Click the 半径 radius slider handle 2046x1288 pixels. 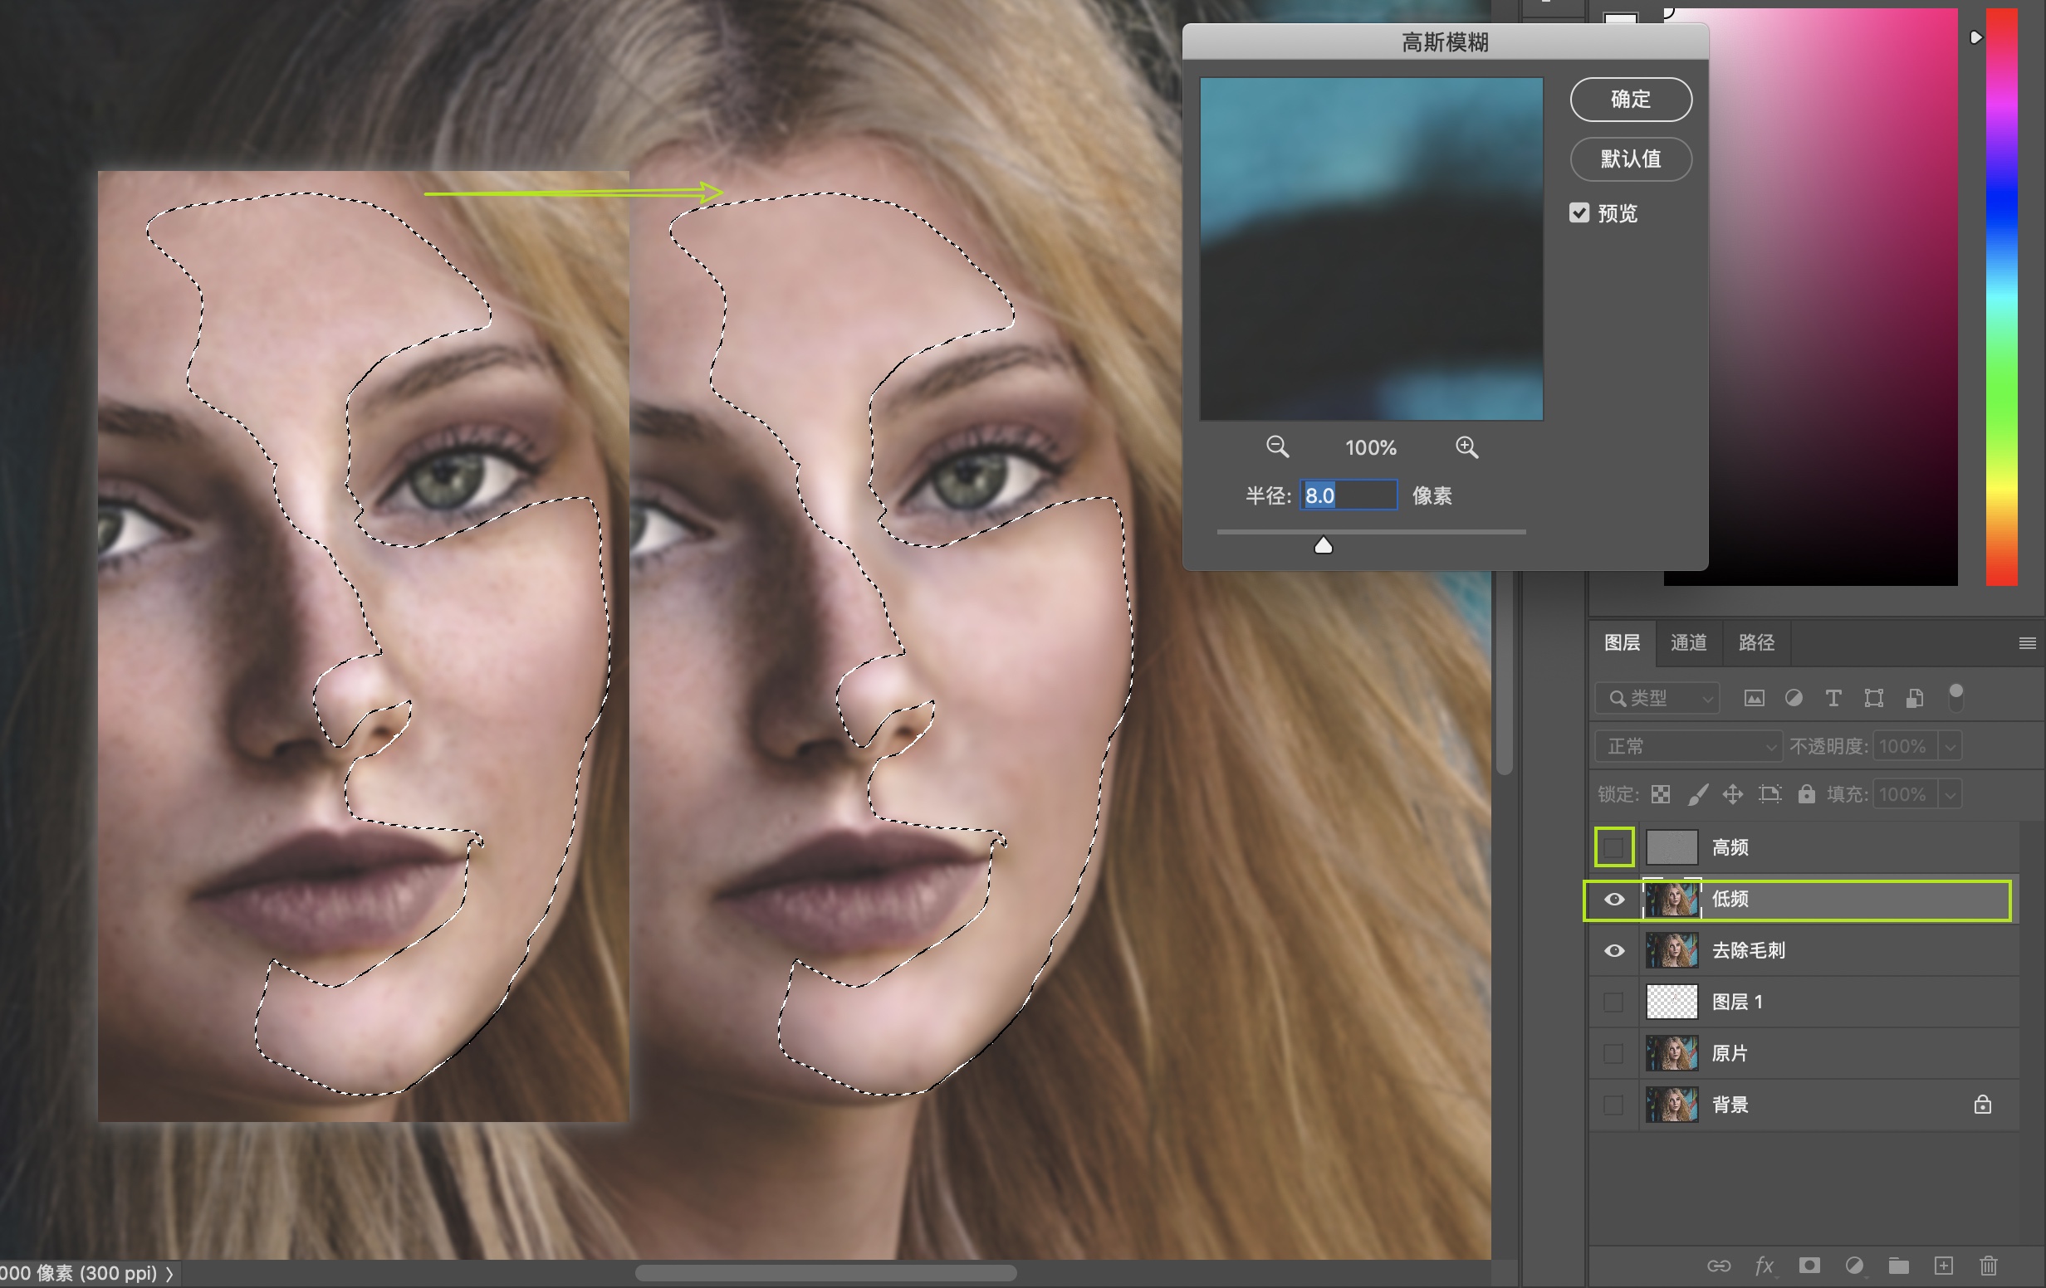(1323, 545)
